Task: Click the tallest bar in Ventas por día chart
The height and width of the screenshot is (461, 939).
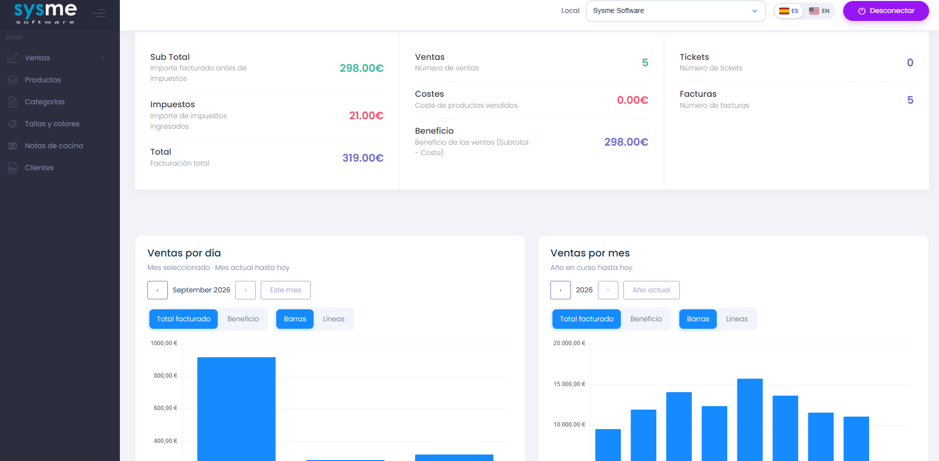Action: coord(236,409)
